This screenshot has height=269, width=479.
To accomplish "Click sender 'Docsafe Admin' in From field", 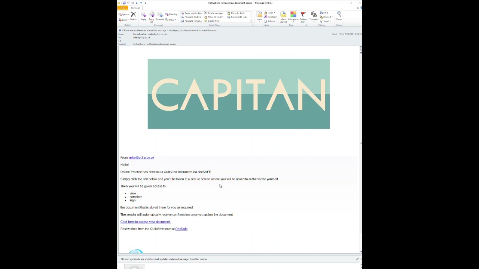I will point(150,34).
